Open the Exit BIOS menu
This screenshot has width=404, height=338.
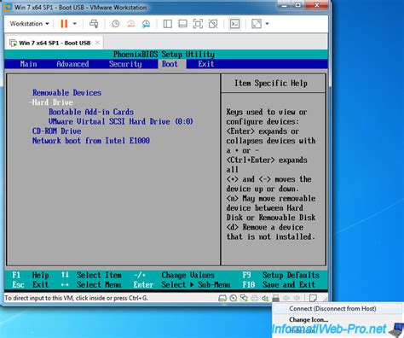[206, 64]
